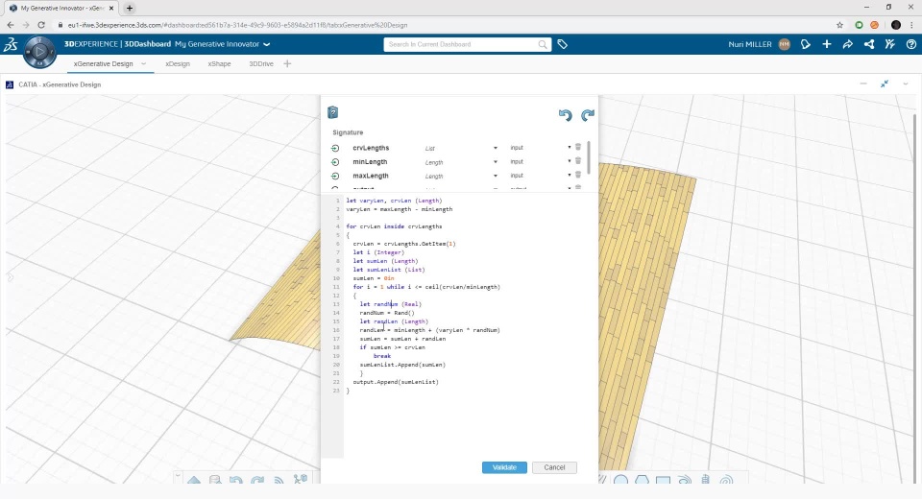Minimize the CATIA widget with the dash icon
Viewport: 922px width, 499px height.
(863, 84)
